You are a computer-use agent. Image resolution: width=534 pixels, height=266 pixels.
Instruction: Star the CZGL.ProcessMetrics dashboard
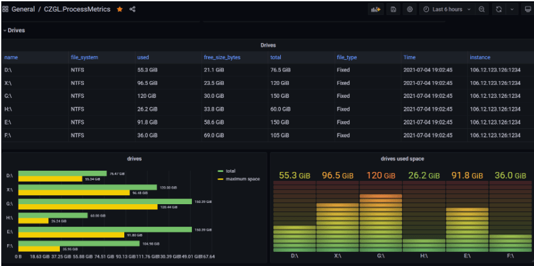(x=120, y=9)
